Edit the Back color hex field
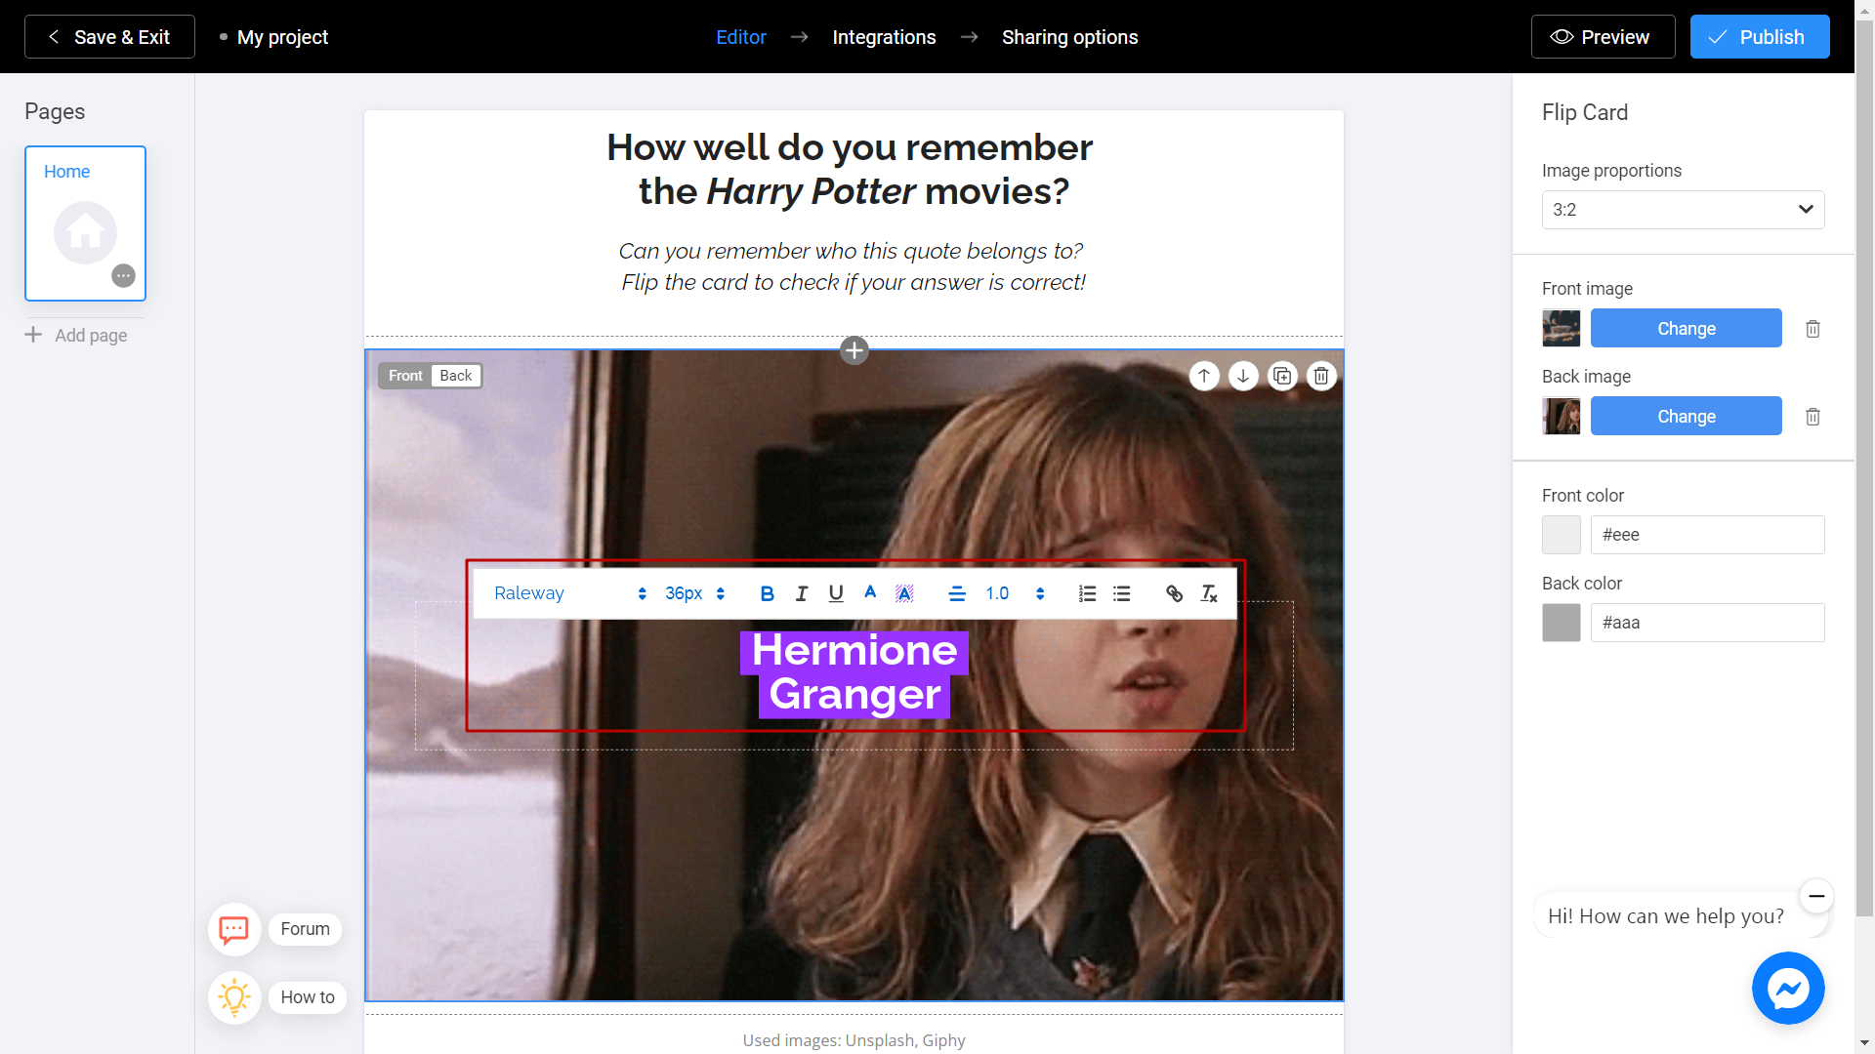Image resolution: width=1875 pixels, height=1054 pixels. (1707, 623)
